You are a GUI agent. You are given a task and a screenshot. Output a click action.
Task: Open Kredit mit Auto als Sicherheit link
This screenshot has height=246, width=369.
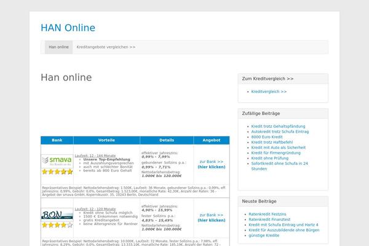point(278,148)
